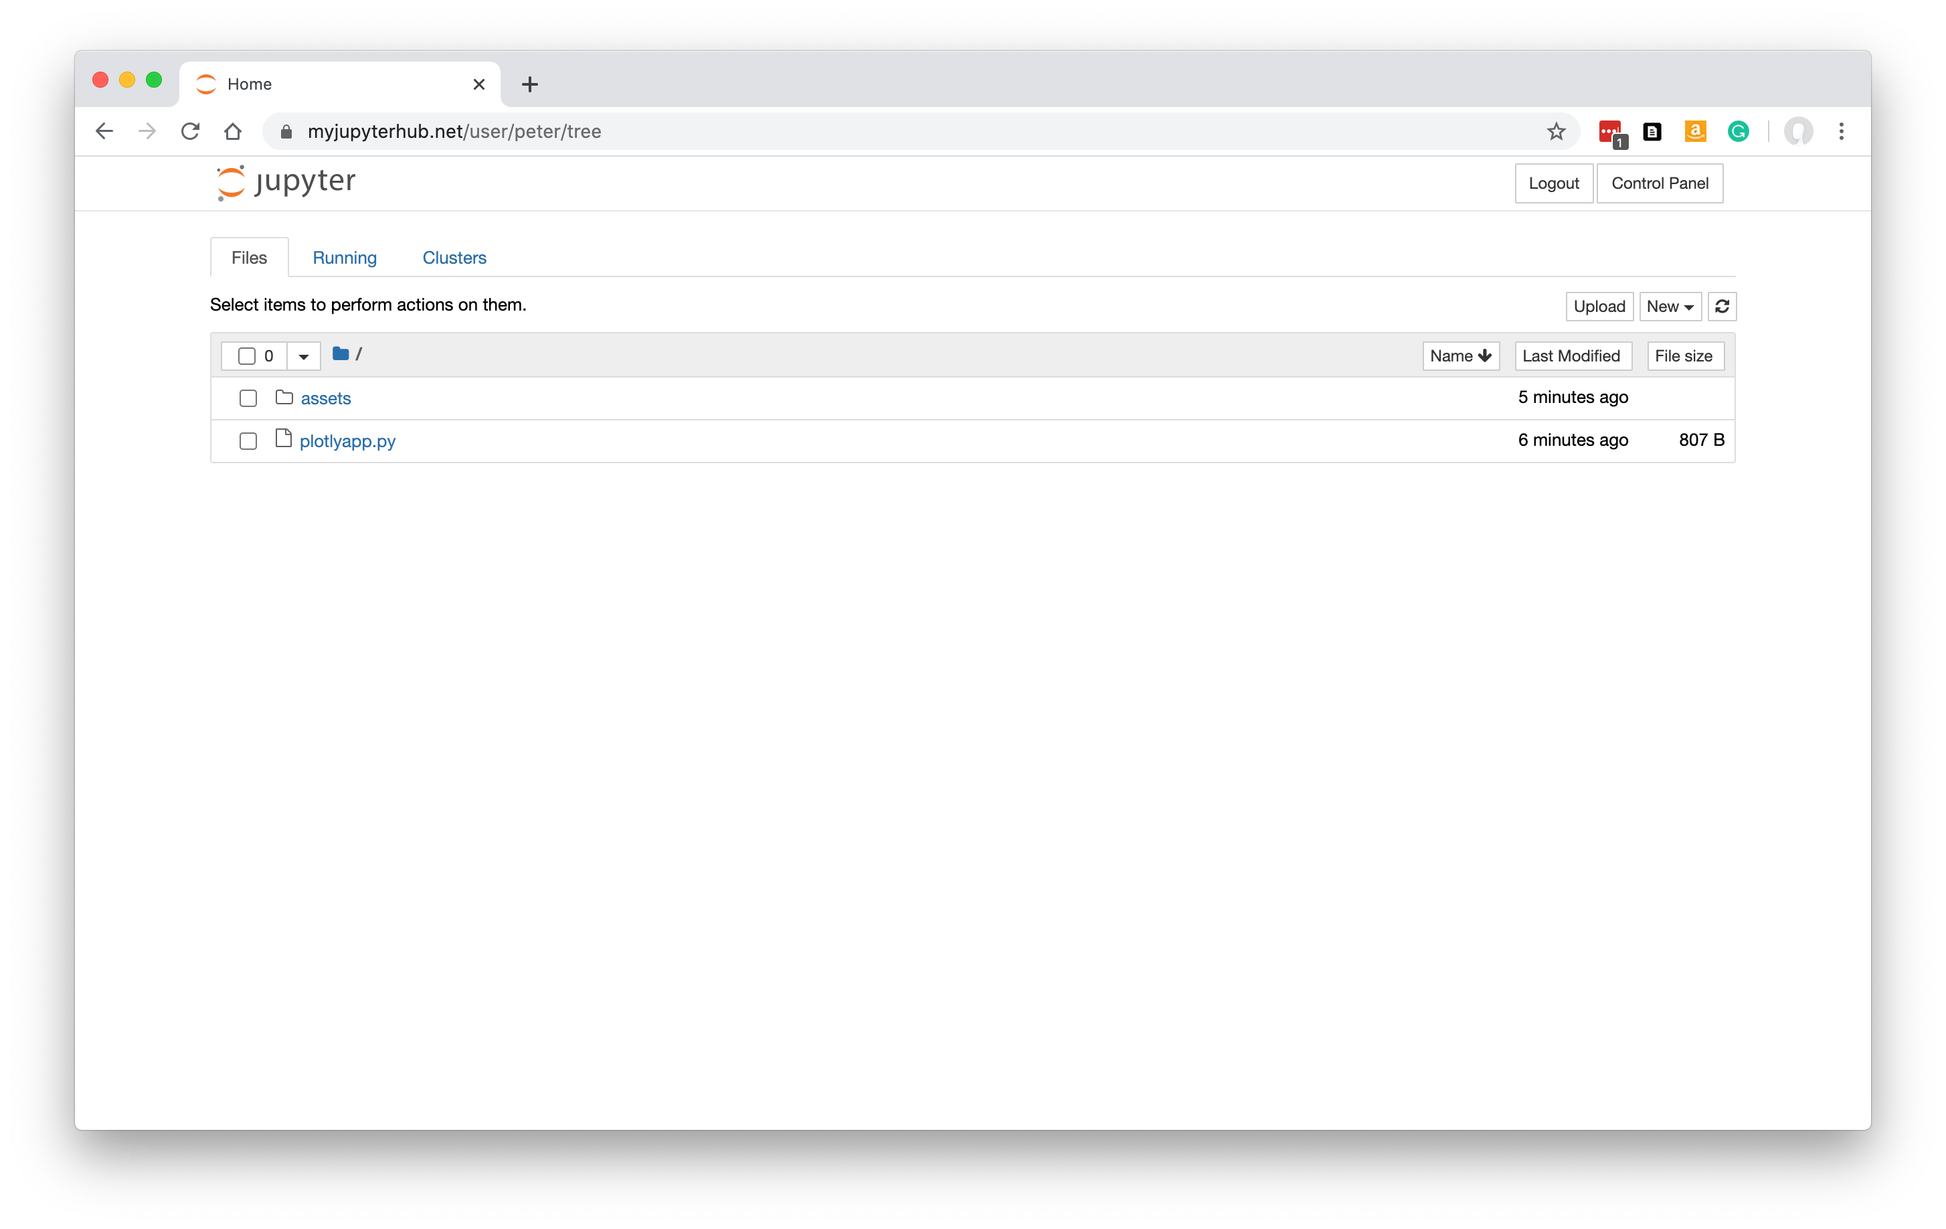The width and height of the screenshot is (1946, 1229).
Task: Click the blue root folder icon
Action: coord(340,354)
